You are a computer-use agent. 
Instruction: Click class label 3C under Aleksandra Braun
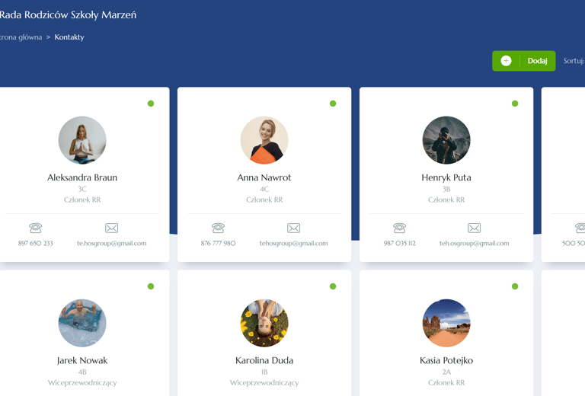pos(82,189)
